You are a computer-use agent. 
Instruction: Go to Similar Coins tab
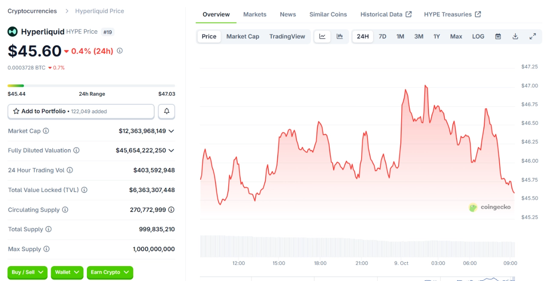pyautogui.click(x=328, y=14)
